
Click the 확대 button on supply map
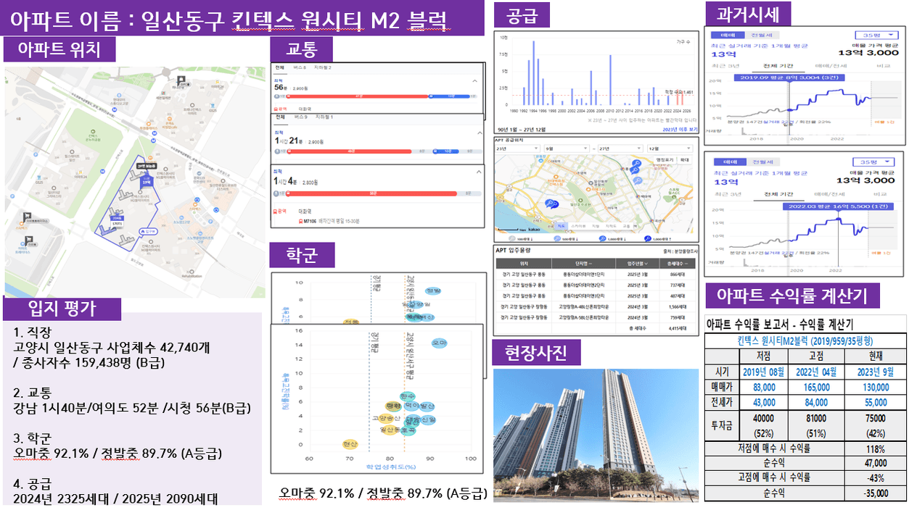(x=685, y=159)
